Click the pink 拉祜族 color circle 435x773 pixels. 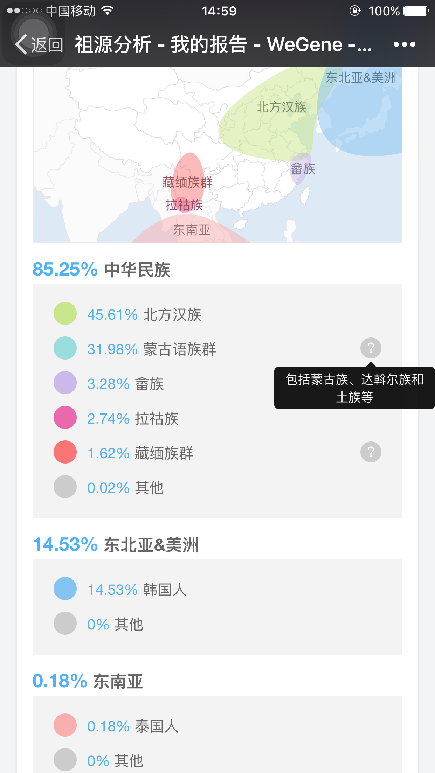(x=65, y=417)
